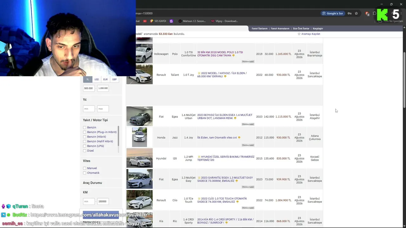The image size is (406, 228).
Task: Open the 2014 Kia Rio 1.4 CRDi listing
Action: point(226,221)
